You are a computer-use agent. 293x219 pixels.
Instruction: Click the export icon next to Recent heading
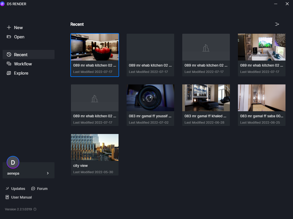(277, 24)
